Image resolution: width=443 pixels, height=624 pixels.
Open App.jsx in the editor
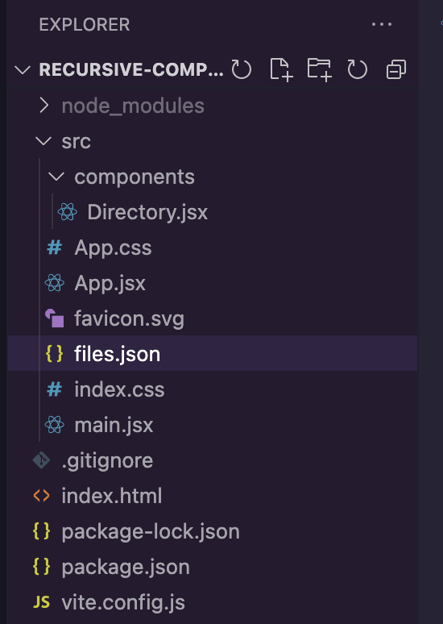coord(213,283)
